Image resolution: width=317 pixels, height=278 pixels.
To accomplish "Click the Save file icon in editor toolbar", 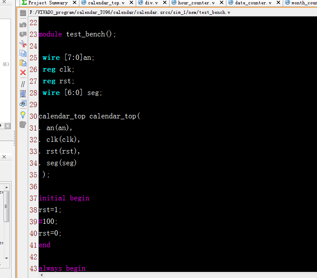I will [23, 13].
